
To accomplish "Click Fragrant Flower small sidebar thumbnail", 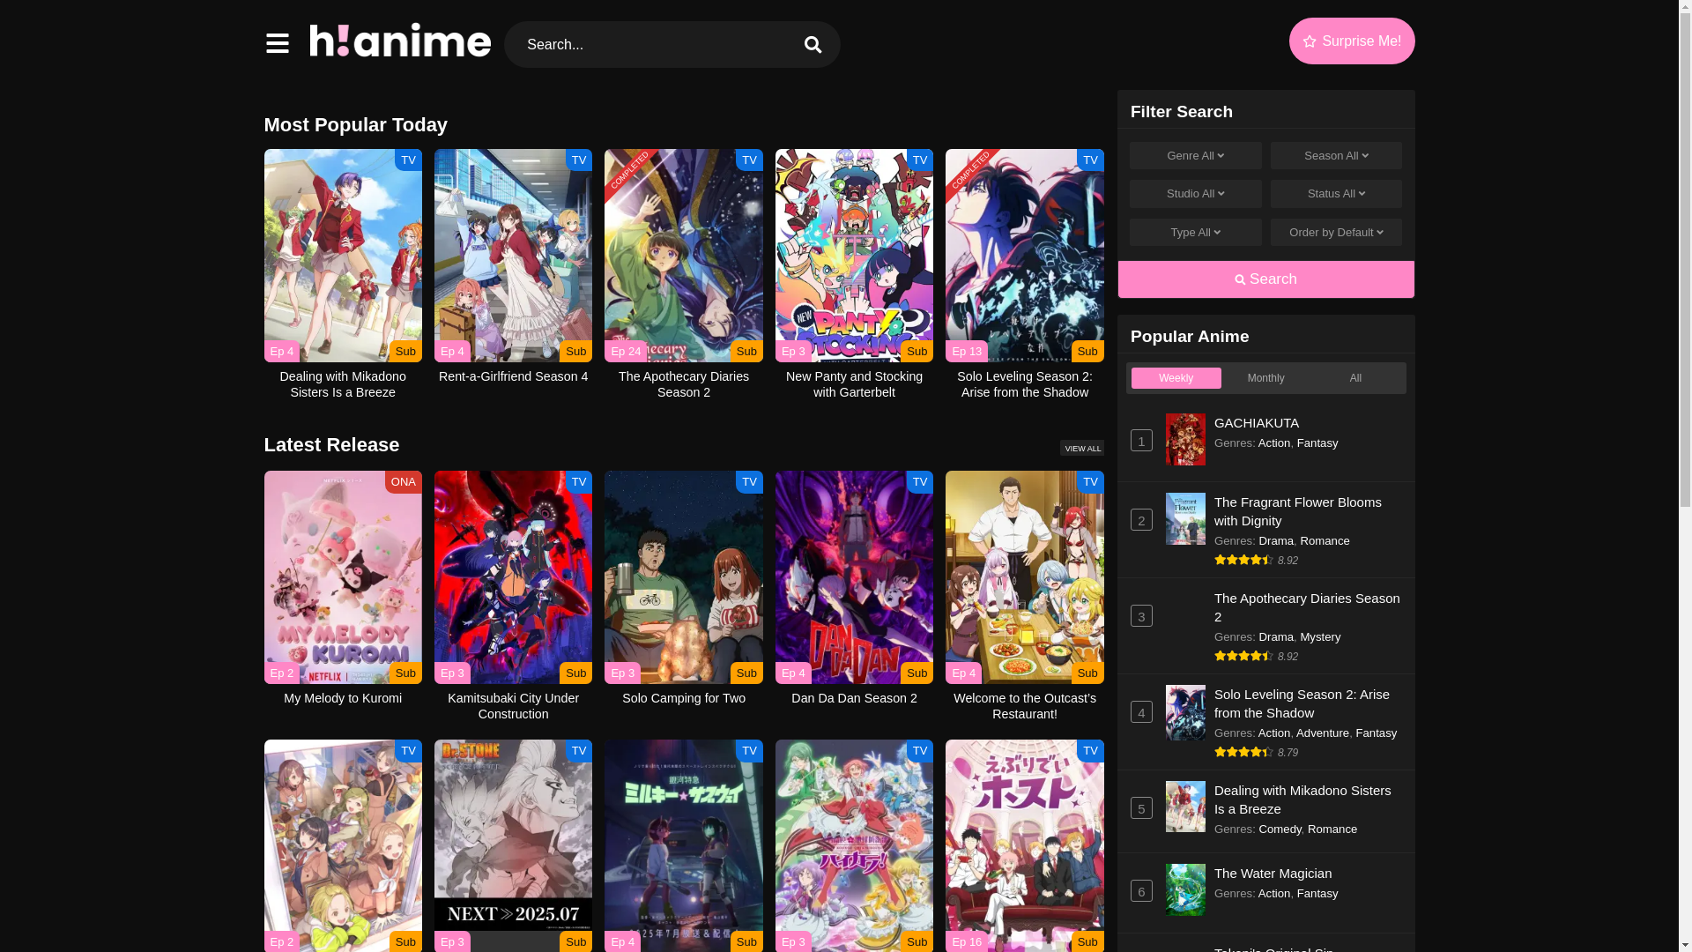I will tap(1185, 518).
